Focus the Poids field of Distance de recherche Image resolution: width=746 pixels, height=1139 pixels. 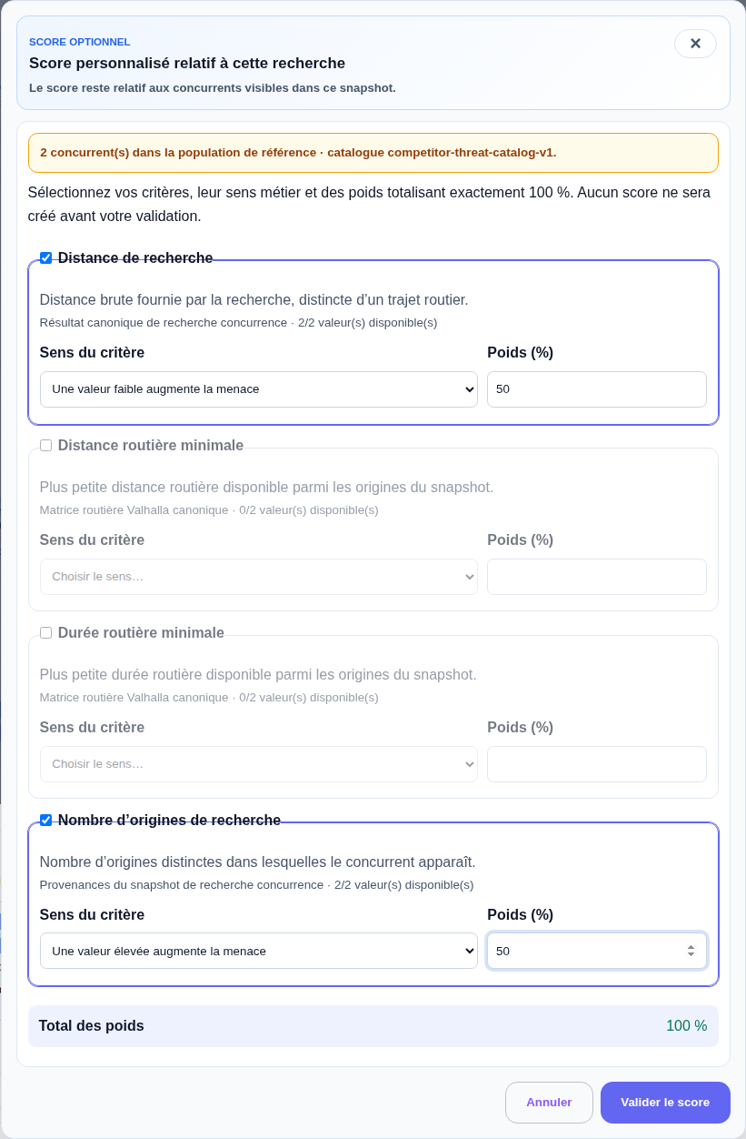(x=597, y=389)
